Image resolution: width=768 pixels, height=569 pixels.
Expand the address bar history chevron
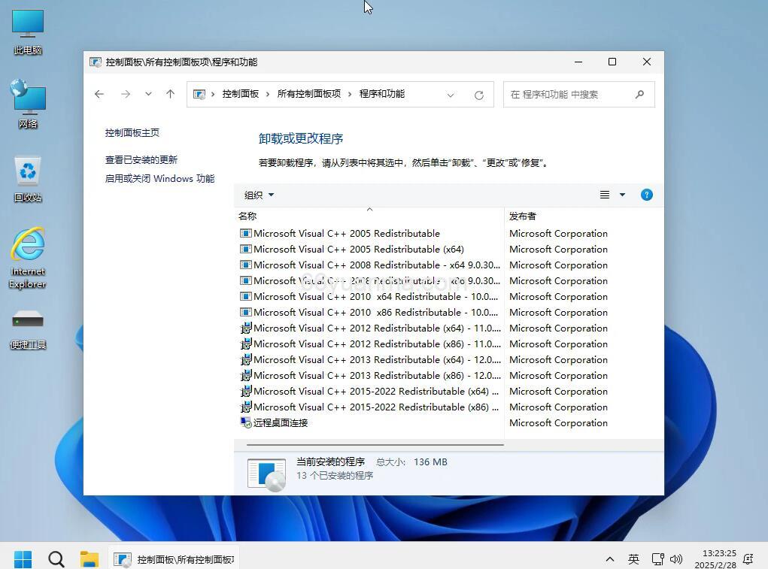[147, 94]
